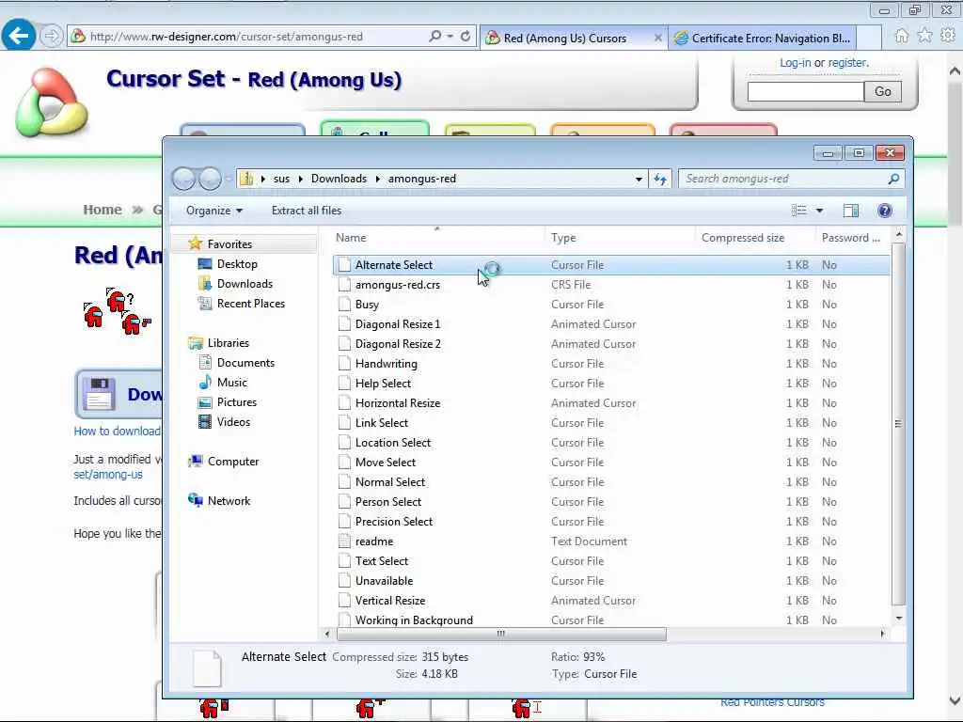Click Extract all files button
The width and height of the screenshot is (963, 722).
[307, 211]
